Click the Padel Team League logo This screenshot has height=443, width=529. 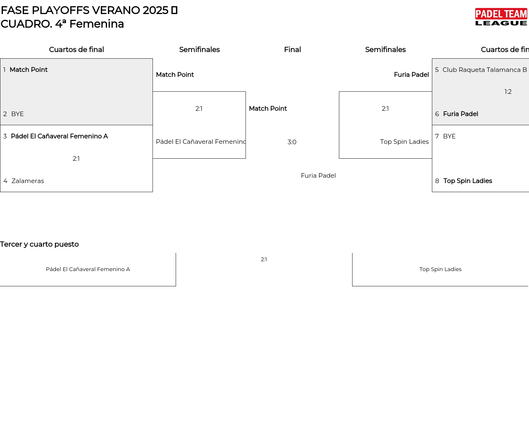501,17
